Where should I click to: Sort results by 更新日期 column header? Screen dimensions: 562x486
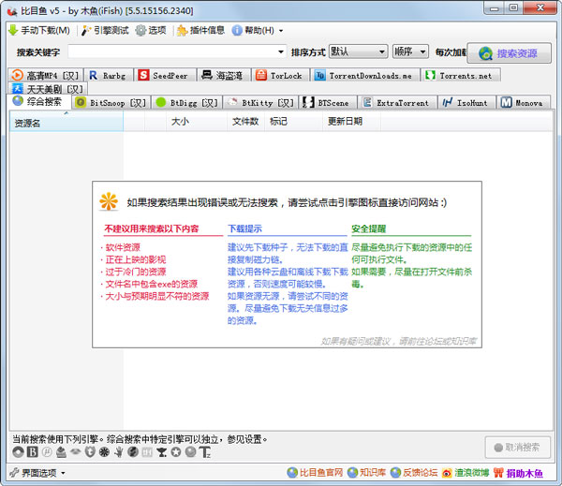pos(345,122)
